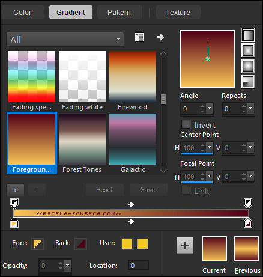Open the All gradient category dropdown
The width and height of the screenshot is (263, 277).
click(65, 40)
